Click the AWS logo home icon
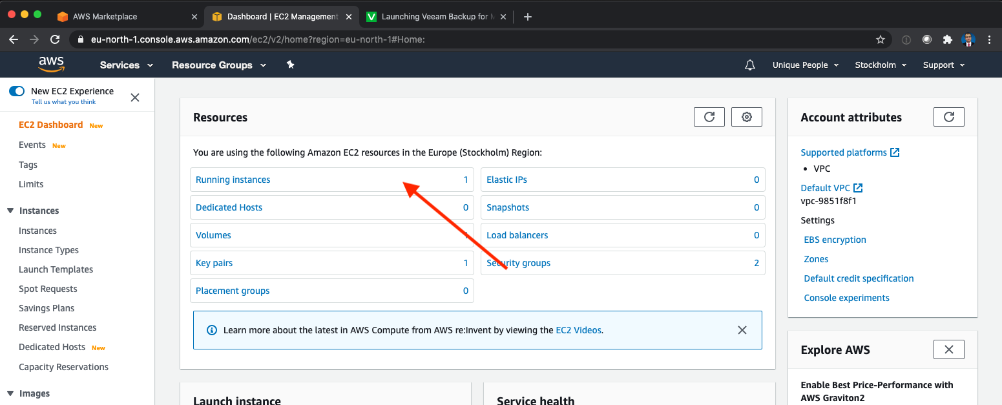The image size is (1002, 405). pos(51,64)
